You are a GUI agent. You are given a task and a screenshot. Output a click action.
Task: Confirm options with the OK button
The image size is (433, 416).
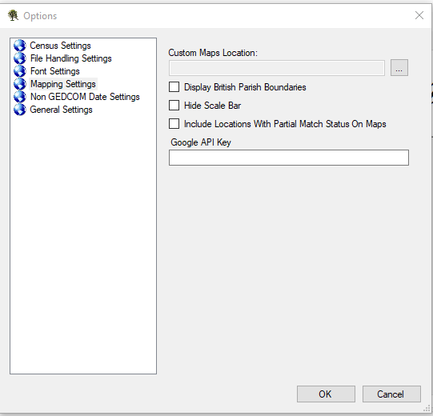tap(326, 394)
